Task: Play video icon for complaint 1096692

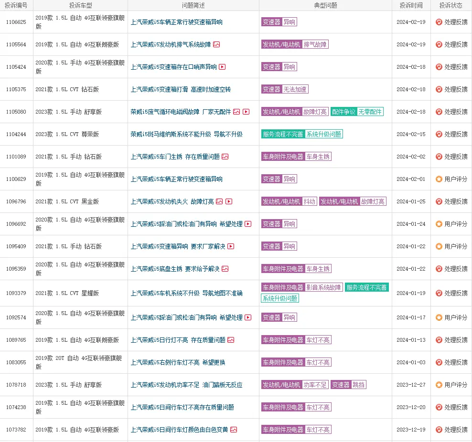Action: 248,224
